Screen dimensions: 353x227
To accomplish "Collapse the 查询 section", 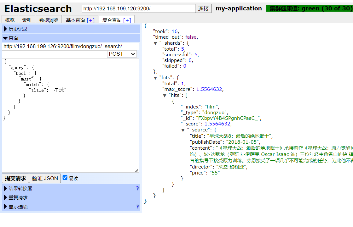I will point(71,38).
